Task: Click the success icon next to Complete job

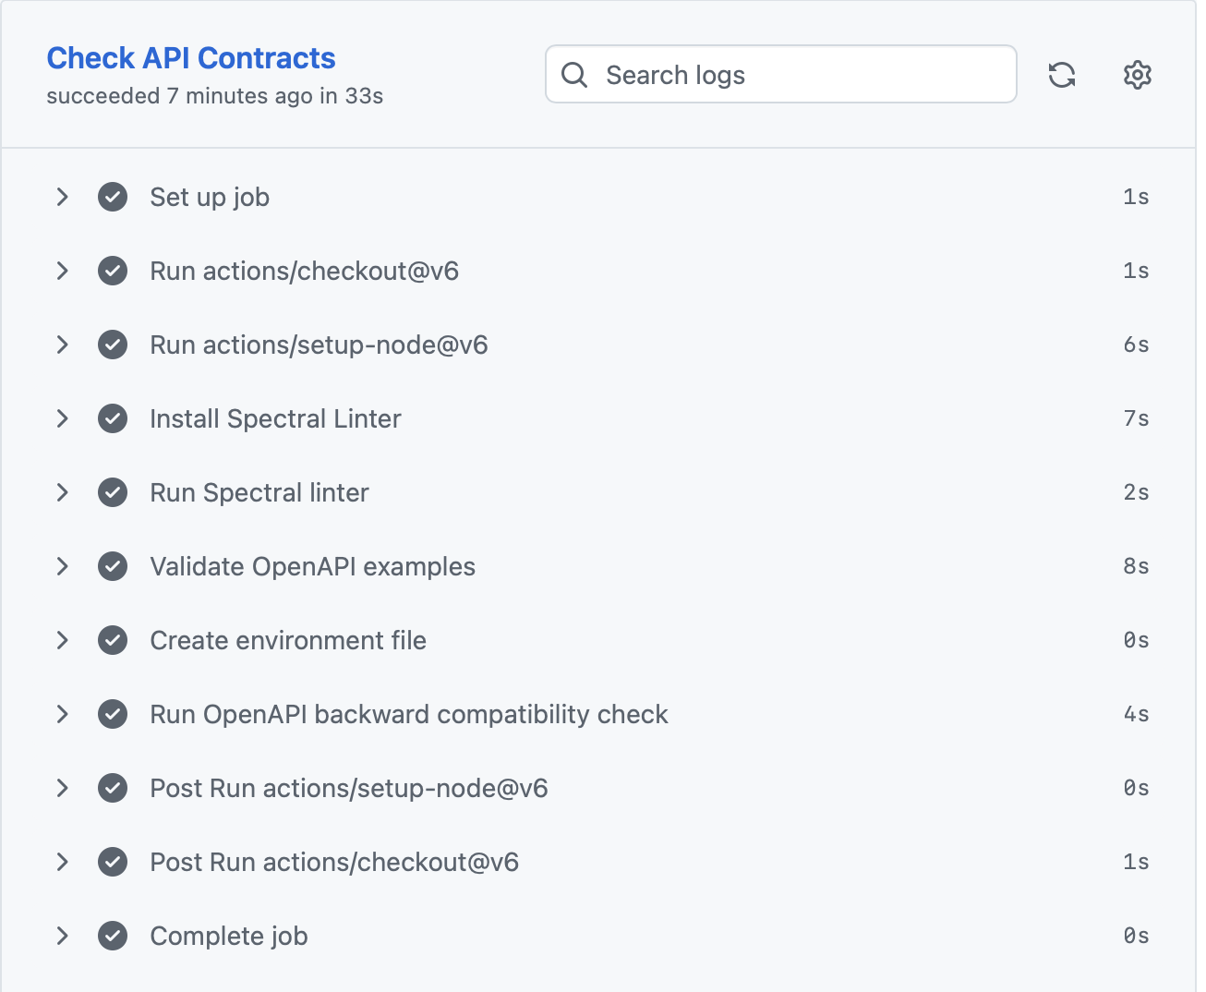Action: coord(112,936)
